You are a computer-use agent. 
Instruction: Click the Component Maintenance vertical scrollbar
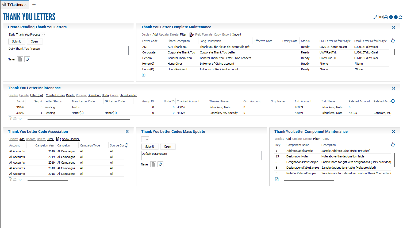click(x=394, y=160)
